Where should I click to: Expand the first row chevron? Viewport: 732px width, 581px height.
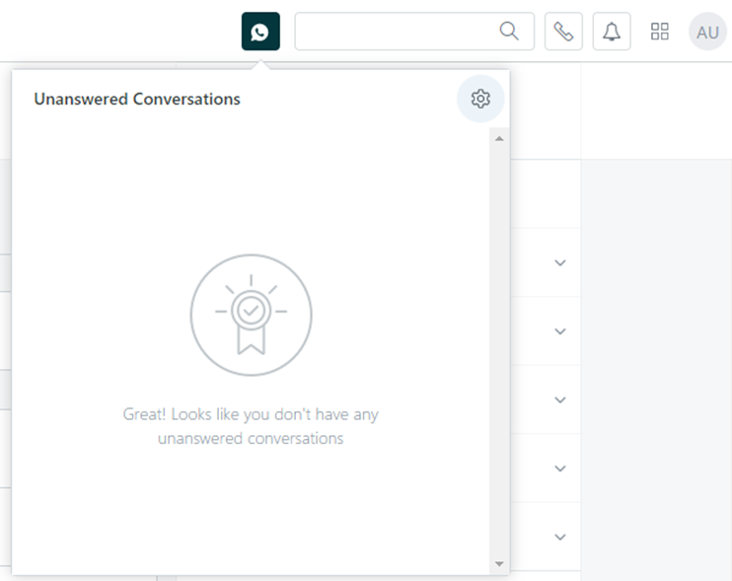560,262
